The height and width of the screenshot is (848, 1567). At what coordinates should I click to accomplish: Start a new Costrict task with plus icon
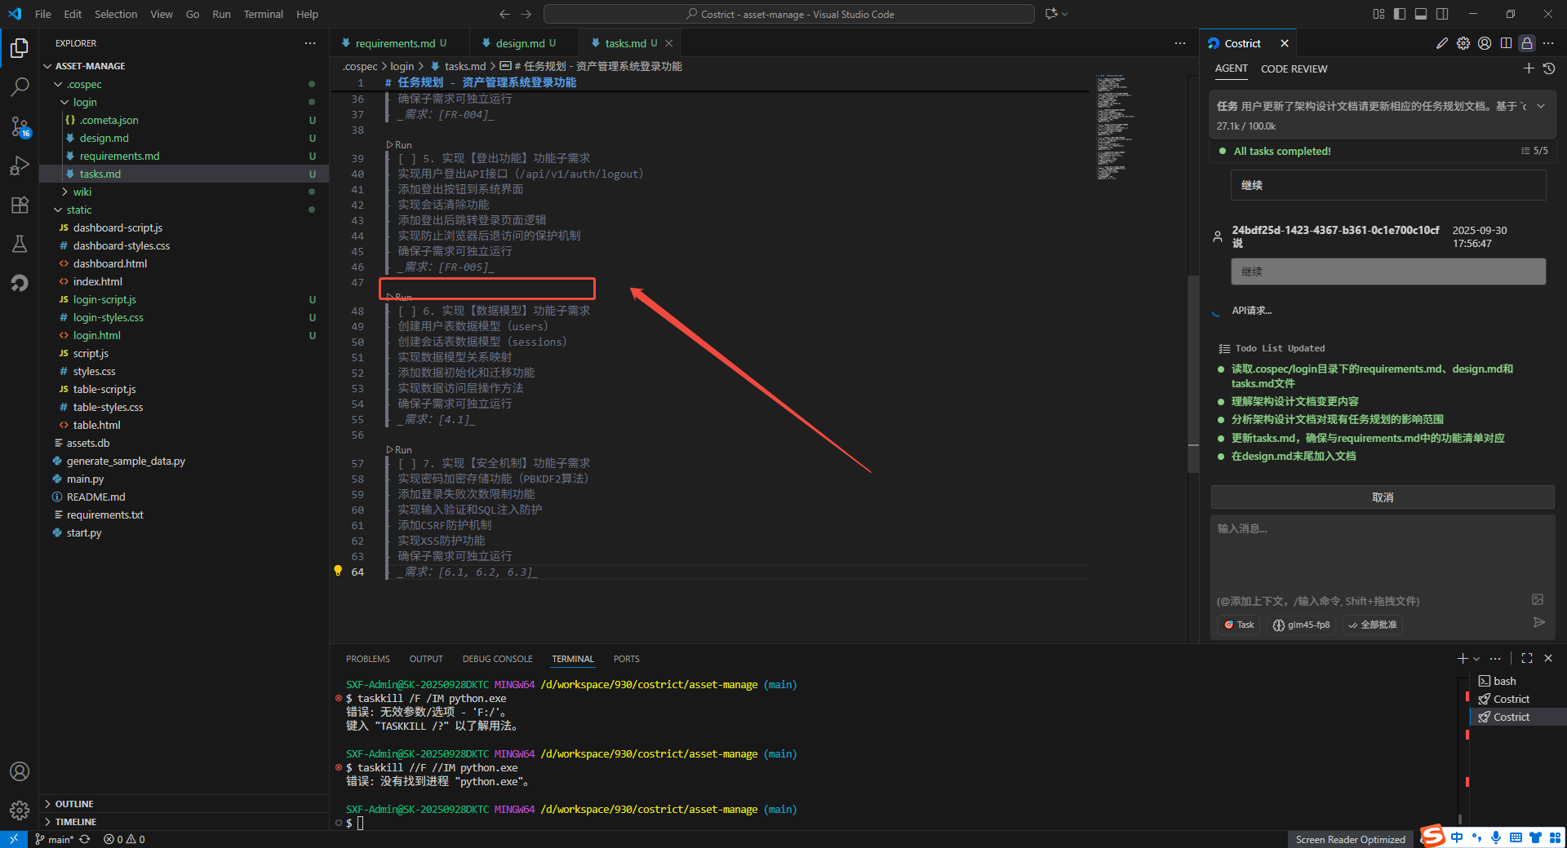click(1529, 68)
